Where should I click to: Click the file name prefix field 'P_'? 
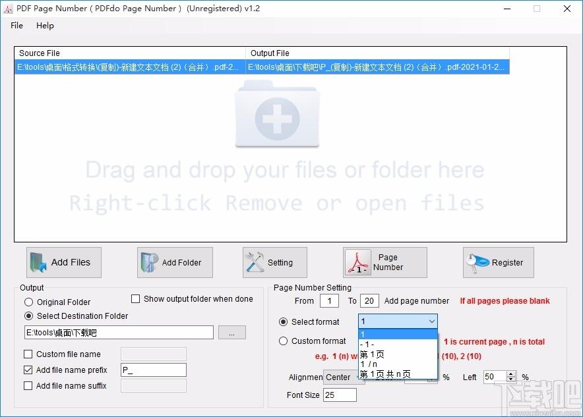point(154,370)
